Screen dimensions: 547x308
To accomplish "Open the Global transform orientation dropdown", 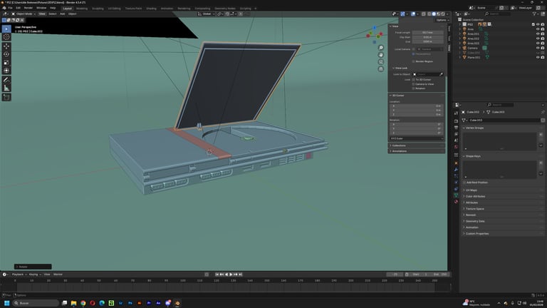I will point(206,14).
